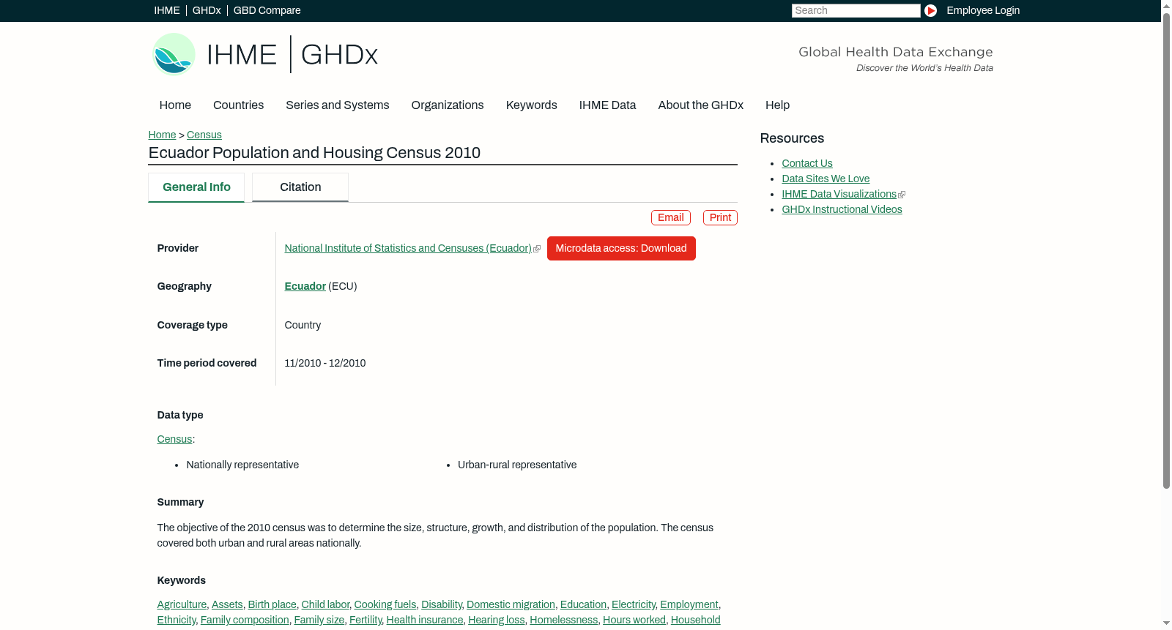
Task: Open Employee Login
Action: [x=983, y=10]
